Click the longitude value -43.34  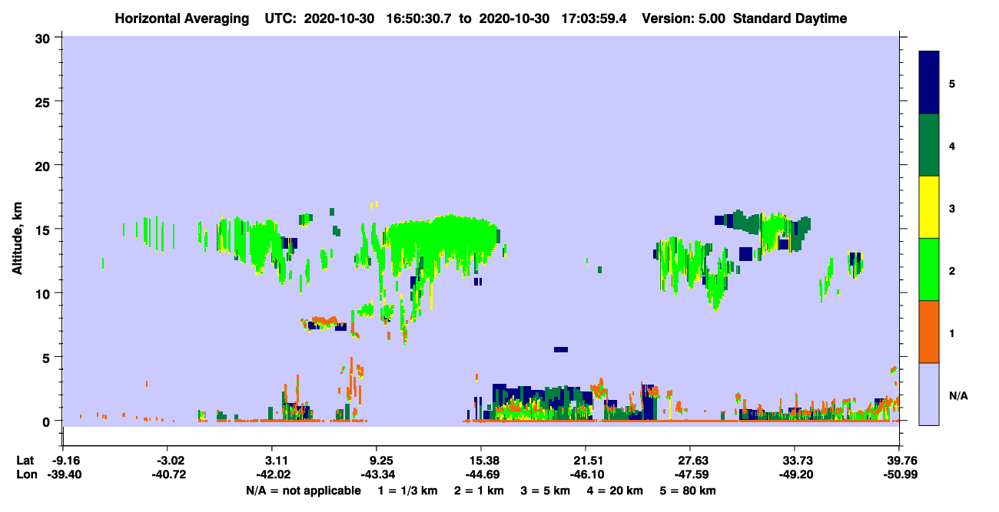pyautogui.click(x=377, y=474)
